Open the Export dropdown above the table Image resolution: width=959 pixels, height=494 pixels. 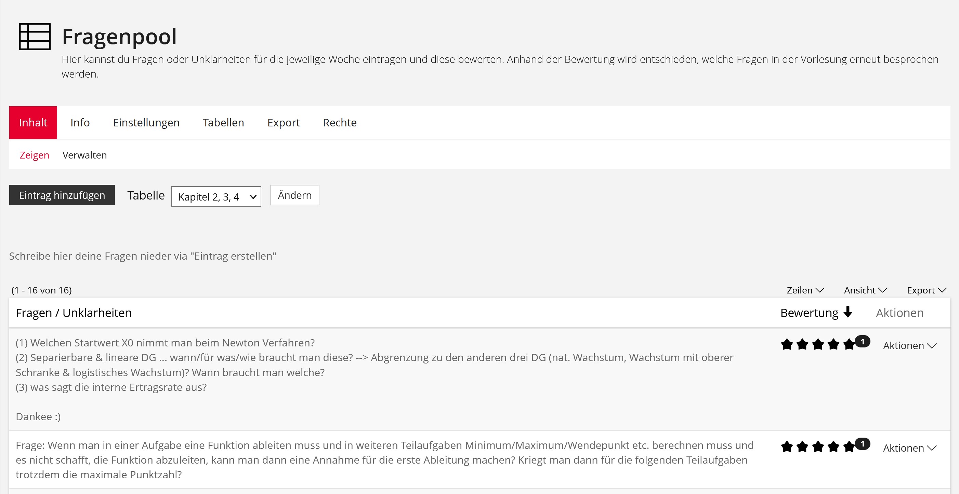[926, 290]
